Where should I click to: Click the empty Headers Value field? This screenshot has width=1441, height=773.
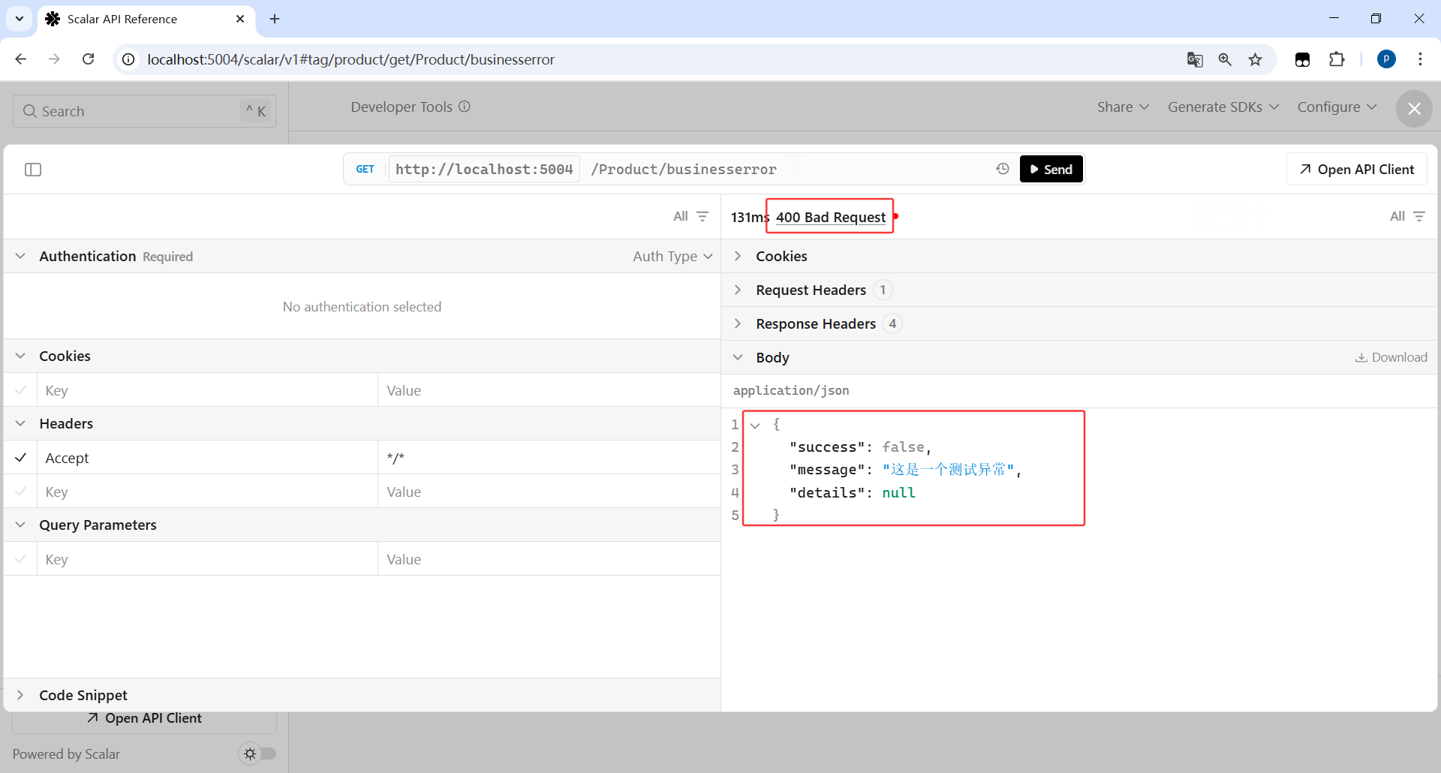coord(549,491)
